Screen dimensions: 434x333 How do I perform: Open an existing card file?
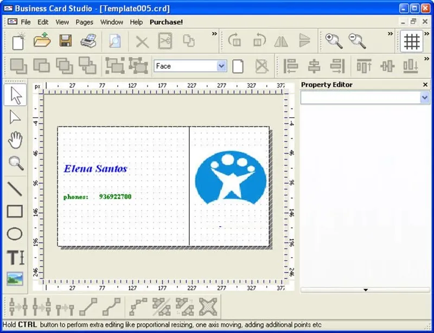pos(42,41)
